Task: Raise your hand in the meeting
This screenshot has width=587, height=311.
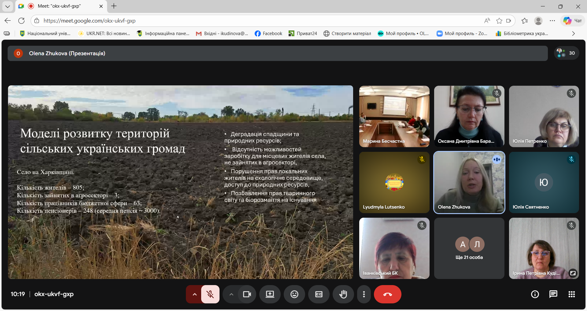Action: click(343, 294)
